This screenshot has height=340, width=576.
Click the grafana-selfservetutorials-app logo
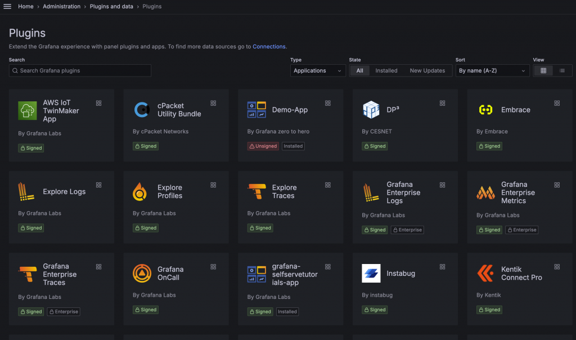point(256,274)
